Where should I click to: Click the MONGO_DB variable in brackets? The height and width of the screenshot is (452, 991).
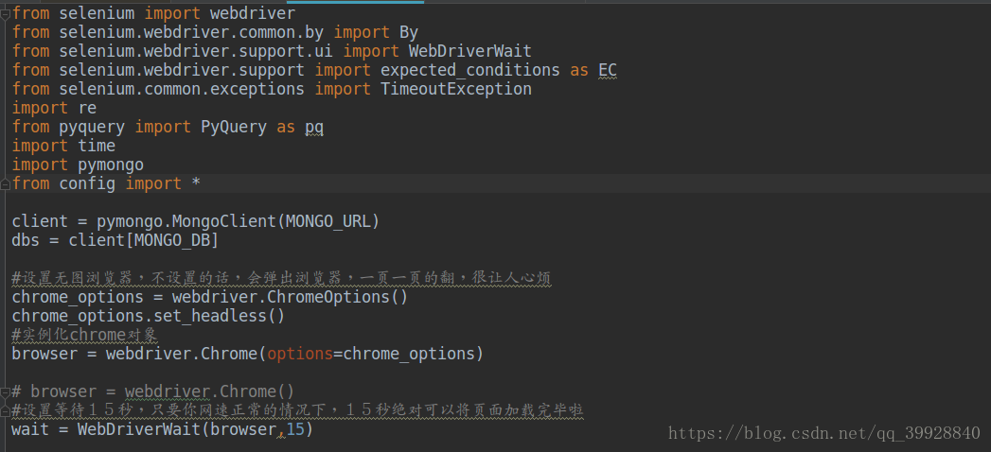(x=172, y=240)
